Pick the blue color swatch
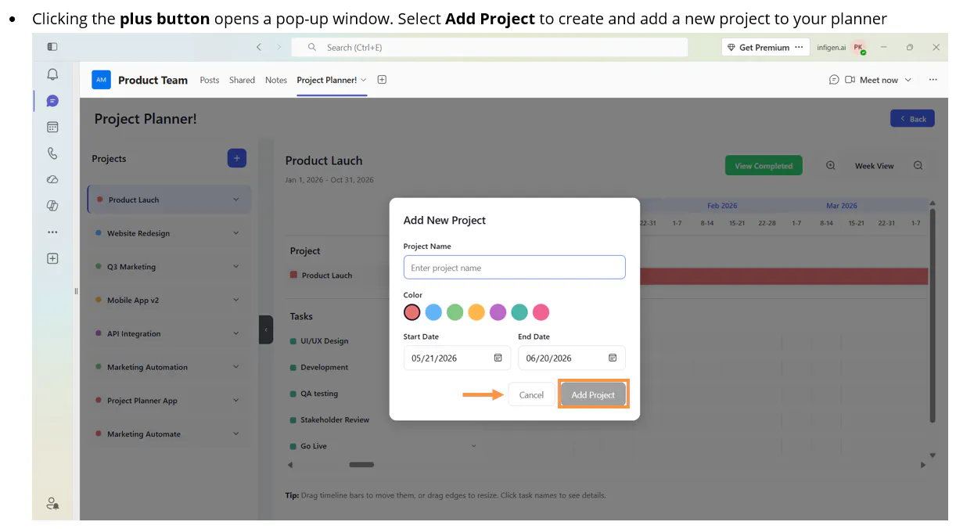 click(x=433, y=312)
